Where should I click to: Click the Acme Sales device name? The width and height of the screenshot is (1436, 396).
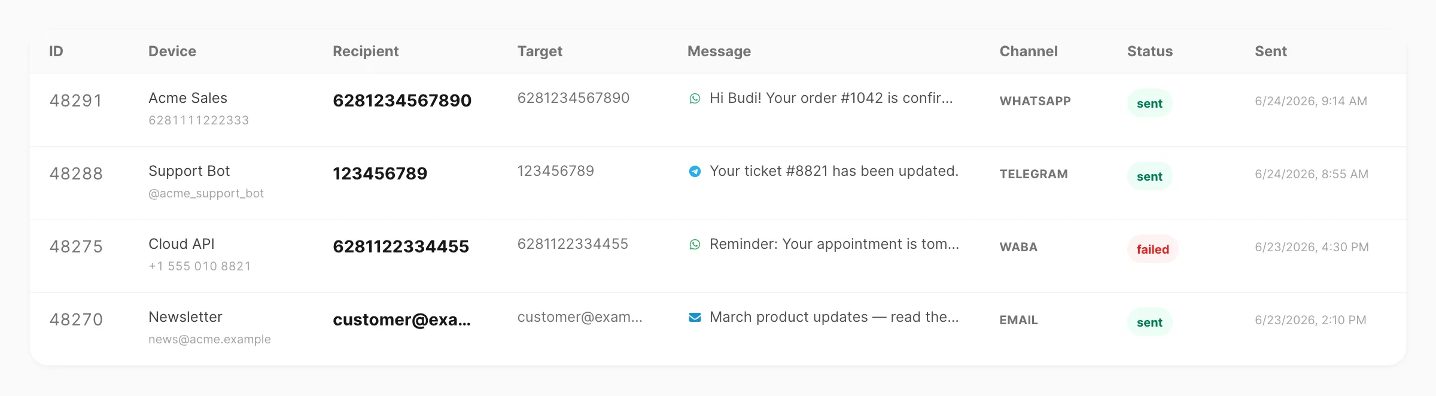coord(188,98)
